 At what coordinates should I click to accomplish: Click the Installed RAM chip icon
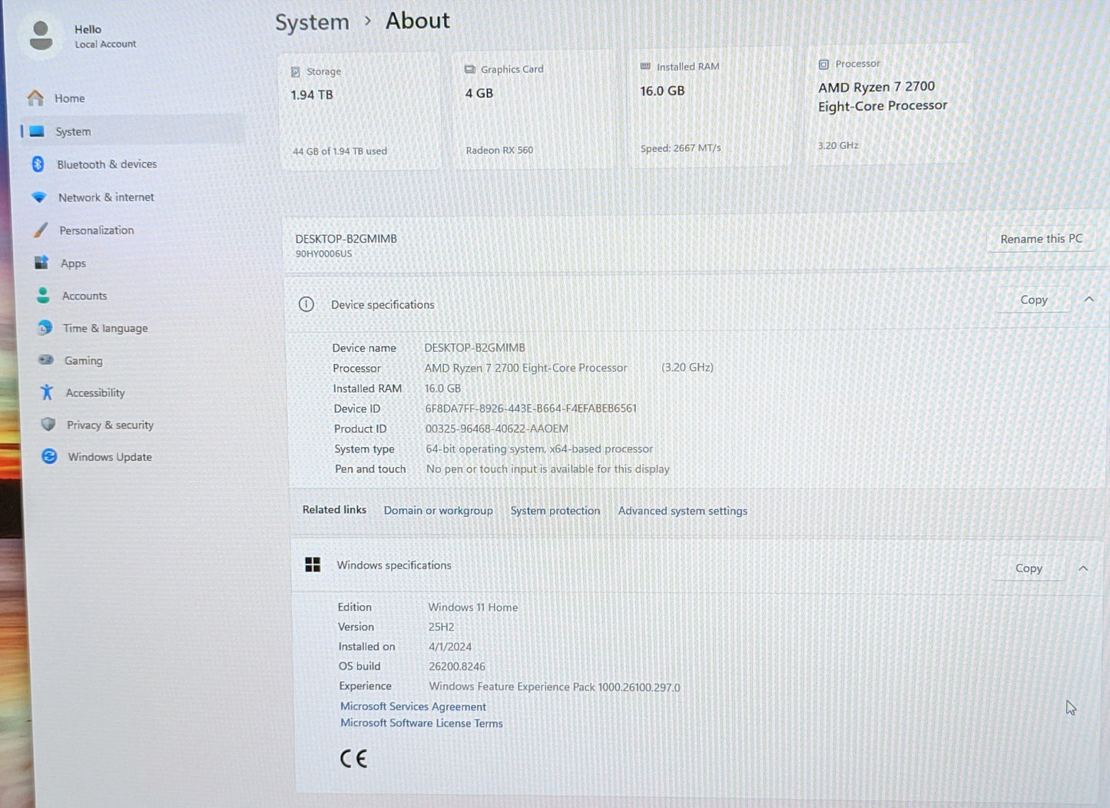645,67
